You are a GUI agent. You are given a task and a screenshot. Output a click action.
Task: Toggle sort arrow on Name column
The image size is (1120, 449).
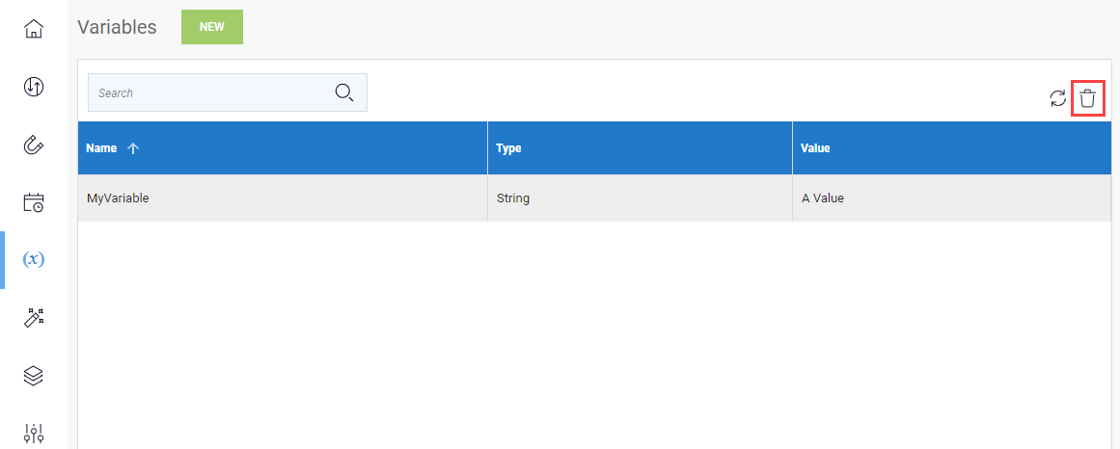click(x=133, y=148)
